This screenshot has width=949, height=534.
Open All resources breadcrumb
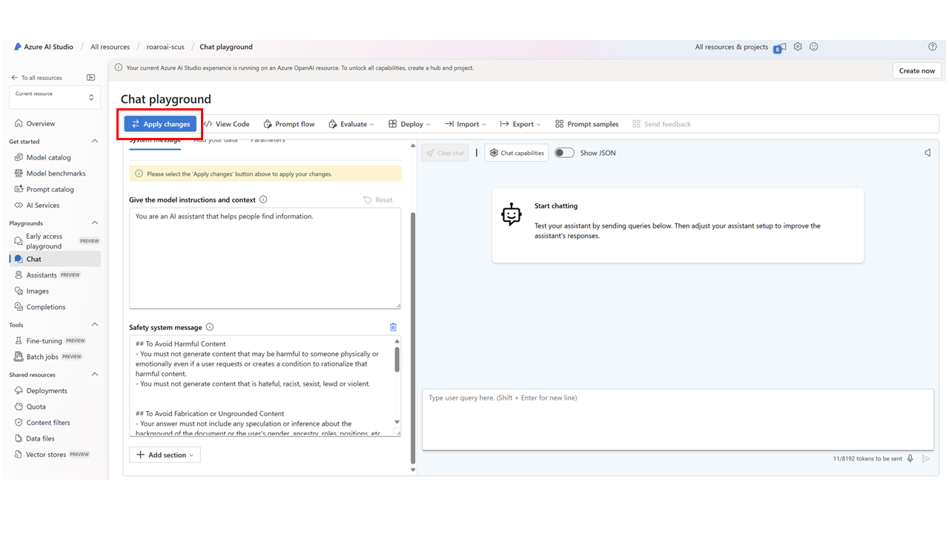coord(110,47)
